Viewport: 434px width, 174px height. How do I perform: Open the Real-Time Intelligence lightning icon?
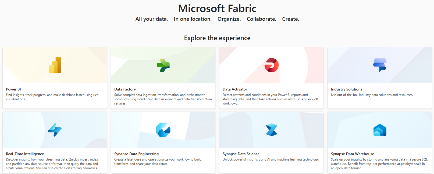pyautogui.click(x=55, y=130)
